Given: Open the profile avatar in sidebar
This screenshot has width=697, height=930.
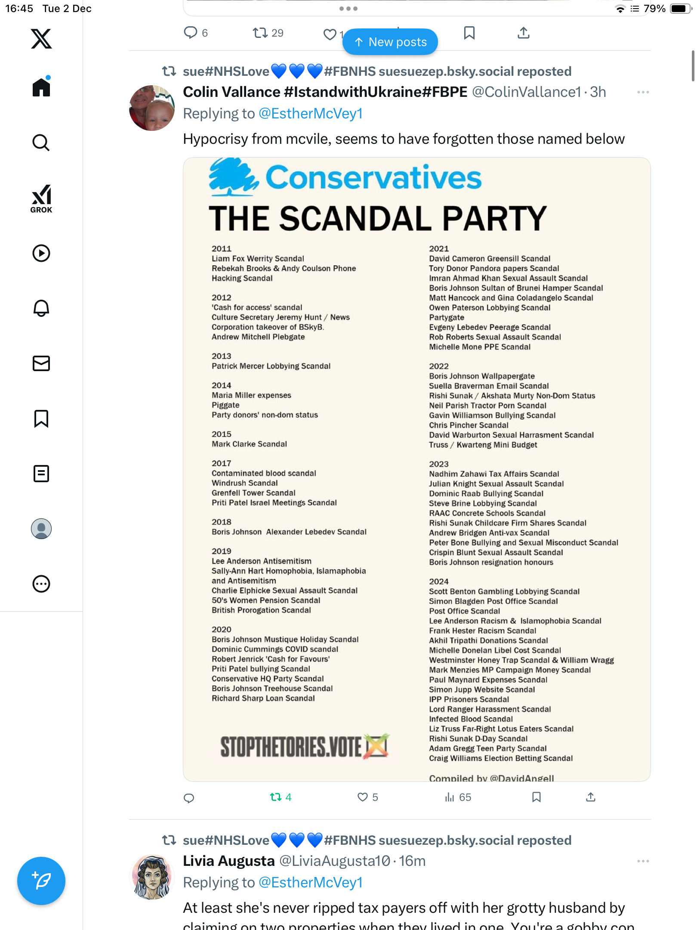Looking at the screenshot, I should point(41,529).
